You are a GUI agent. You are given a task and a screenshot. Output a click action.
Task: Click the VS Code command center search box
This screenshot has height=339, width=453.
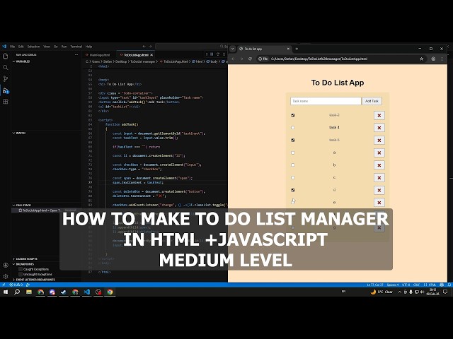pos(192,47)
